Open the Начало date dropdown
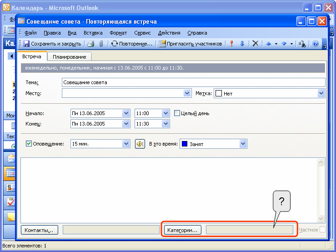The width and height of the screenshot is (336, 252). point(126,113)
